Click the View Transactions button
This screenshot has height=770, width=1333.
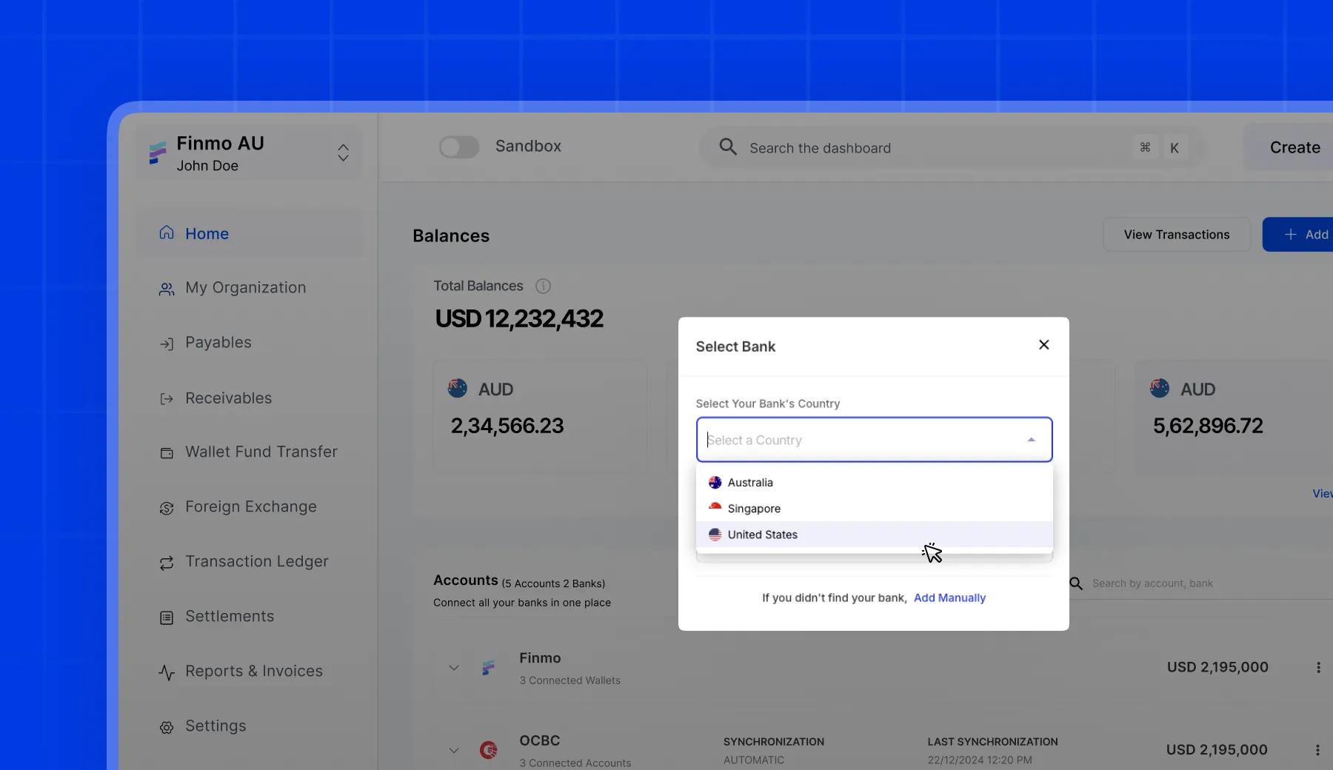click(x=1176, y=235)
